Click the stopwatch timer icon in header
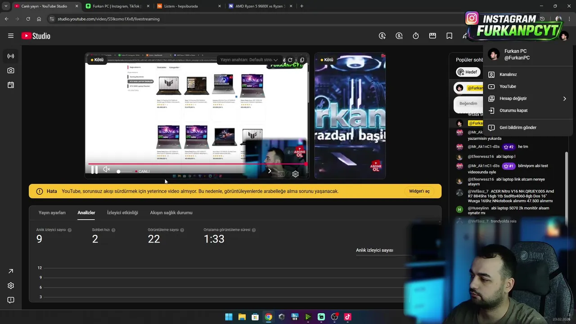Image resolution: width=576 pixels, height=324 pixels. [x=416, y=36]
